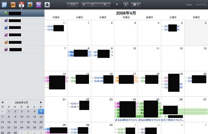The width and height of the screenshot is (208, 134).
Task: Show さらに5件のイベント on April 24
Action: click(x=126, y=120)
